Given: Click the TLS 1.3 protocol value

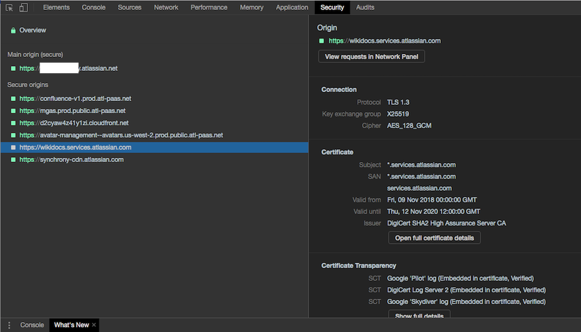Looking at the screenshot, I should (x=398, y=102).
